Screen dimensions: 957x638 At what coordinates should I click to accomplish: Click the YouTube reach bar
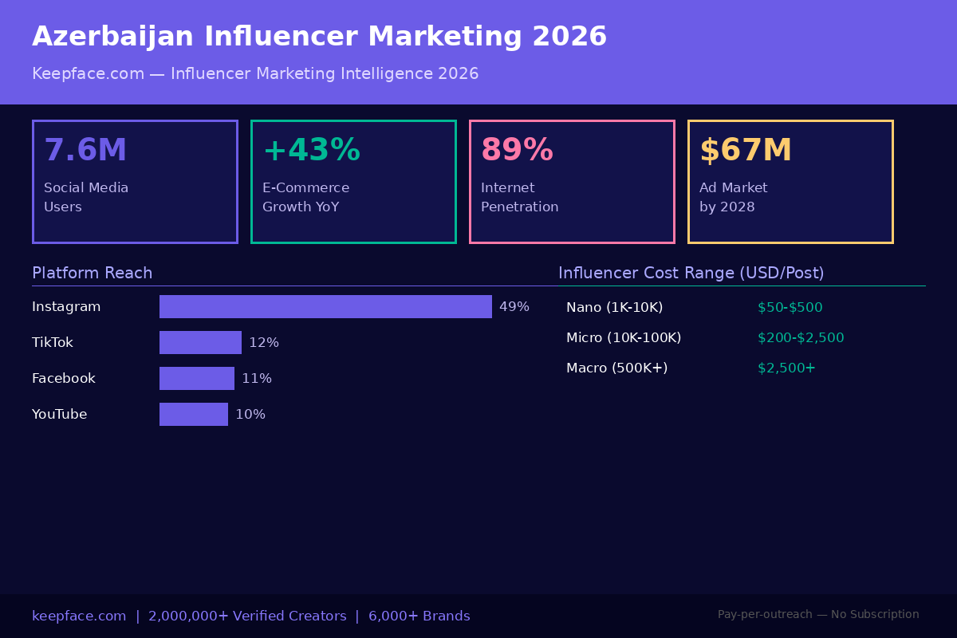[x=194, y=414]
